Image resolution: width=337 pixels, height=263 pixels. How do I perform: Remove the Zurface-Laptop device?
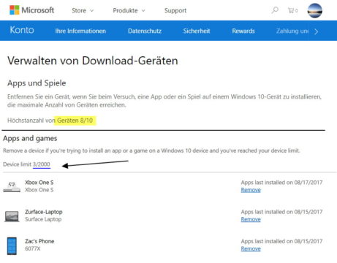(x=251, y=219)
